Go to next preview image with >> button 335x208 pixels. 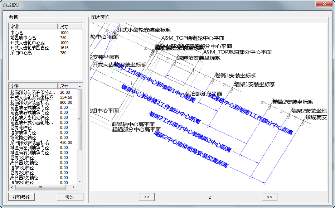270,197
